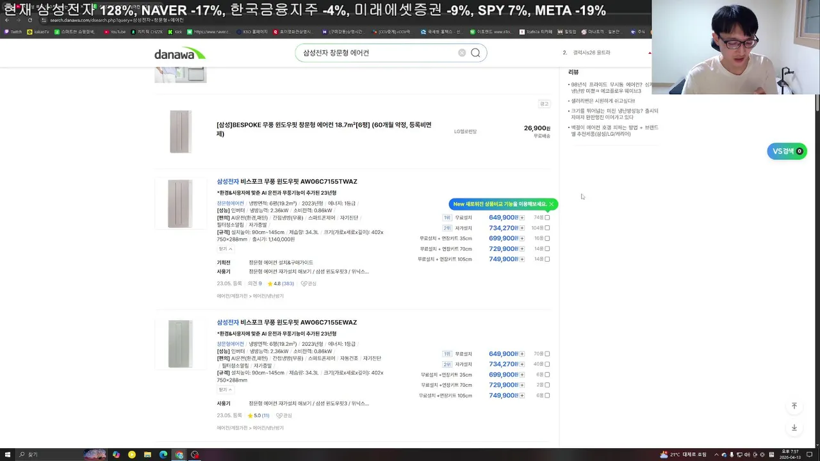This screenshot has width=820, height=461.
Task: Dismiss the green product-compare tooltip
Action: click(x=551, y=204)
